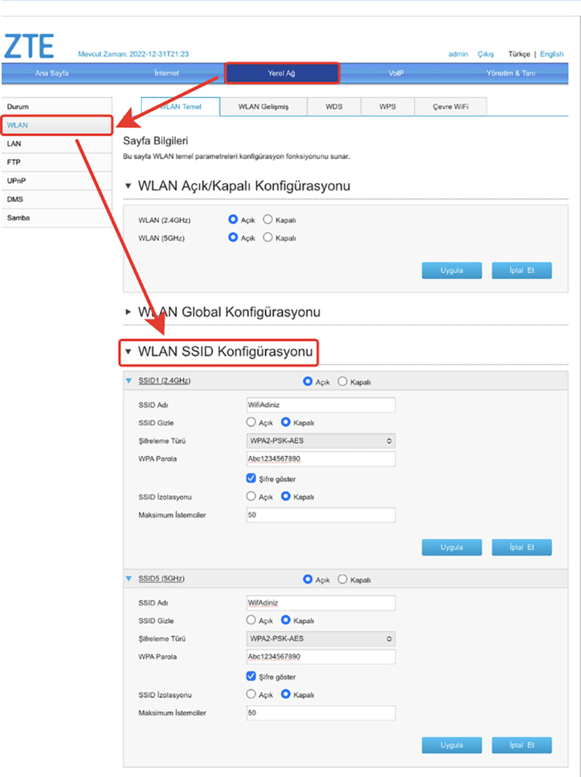
Task: Set WLAN (2.4GHz) to Kapalı
Action: 267,219
